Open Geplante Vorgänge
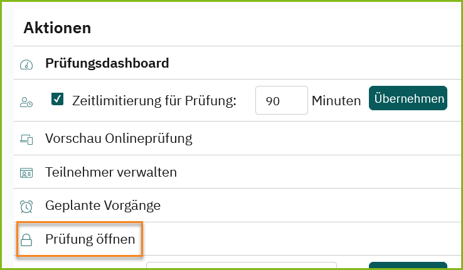463x270 pixels. click(x=103, y=205)
